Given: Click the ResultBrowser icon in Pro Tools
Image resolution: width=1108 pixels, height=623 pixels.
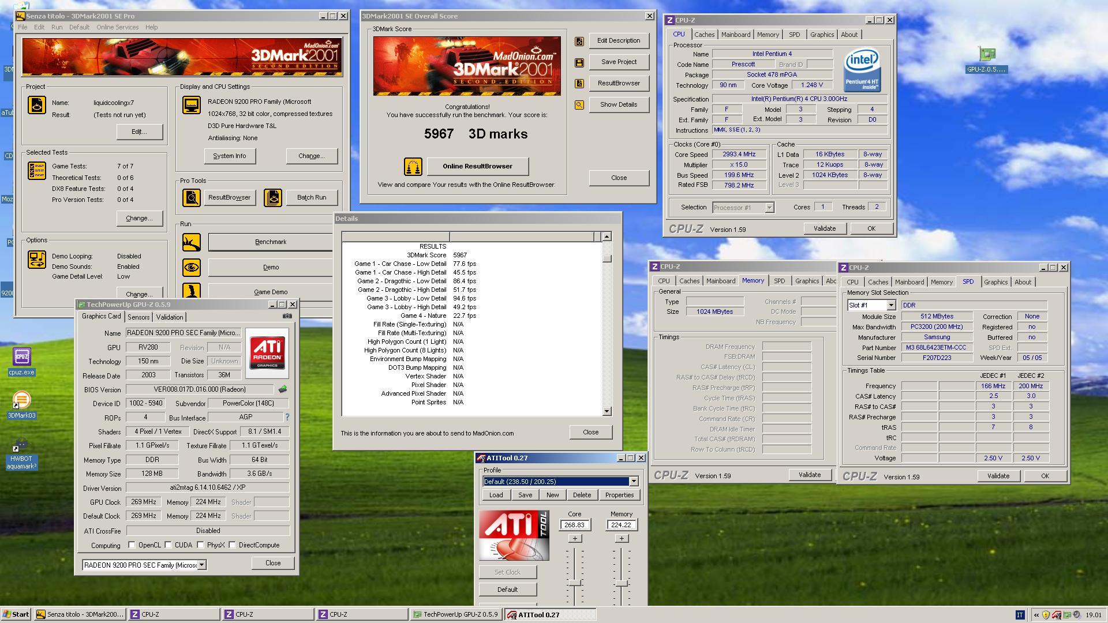Looking at the screenshot, I should 192,198.
